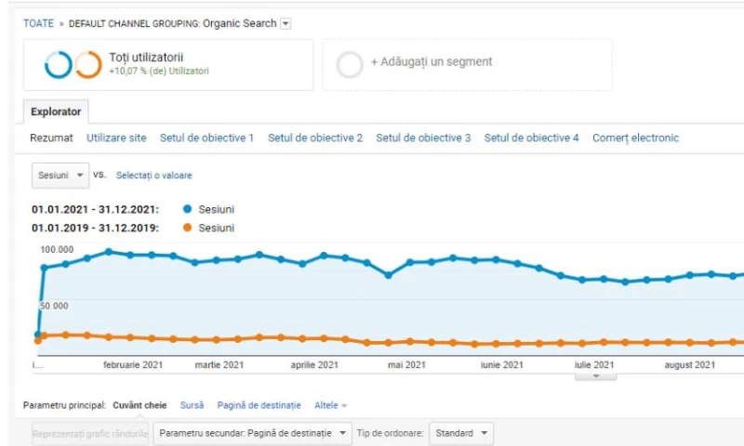Click the peak blue data point near 100.000
Image resolution: width=744 pixels, height=446 pixels.
[109, 252]
